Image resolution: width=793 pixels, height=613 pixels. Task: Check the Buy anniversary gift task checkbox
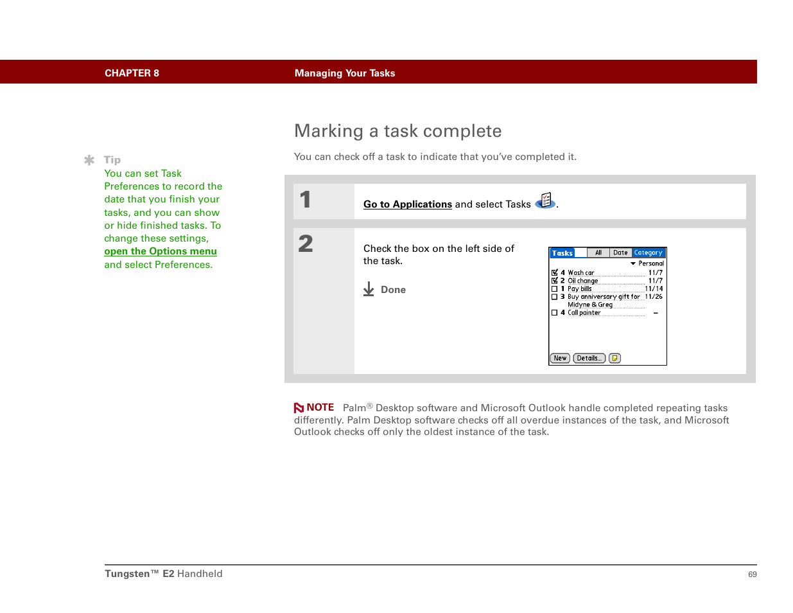click(x=554, y=297)
